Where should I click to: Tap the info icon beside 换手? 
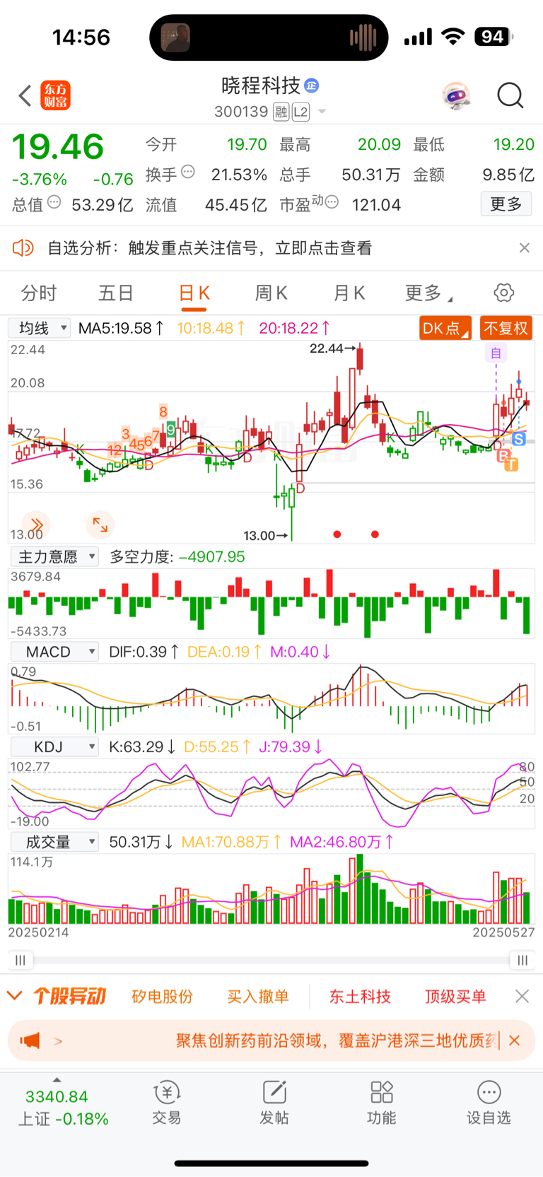pos(188,172)
